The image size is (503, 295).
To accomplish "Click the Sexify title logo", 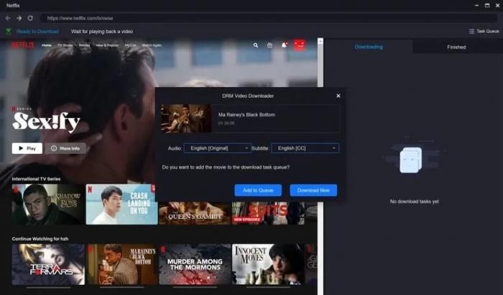I will click(x=46, y=122).
